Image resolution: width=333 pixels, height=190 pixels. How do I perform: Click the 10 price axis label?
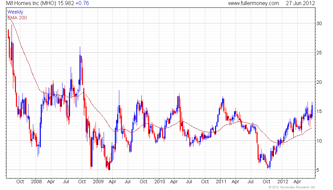pyautogui.click(x=319, y=141)
